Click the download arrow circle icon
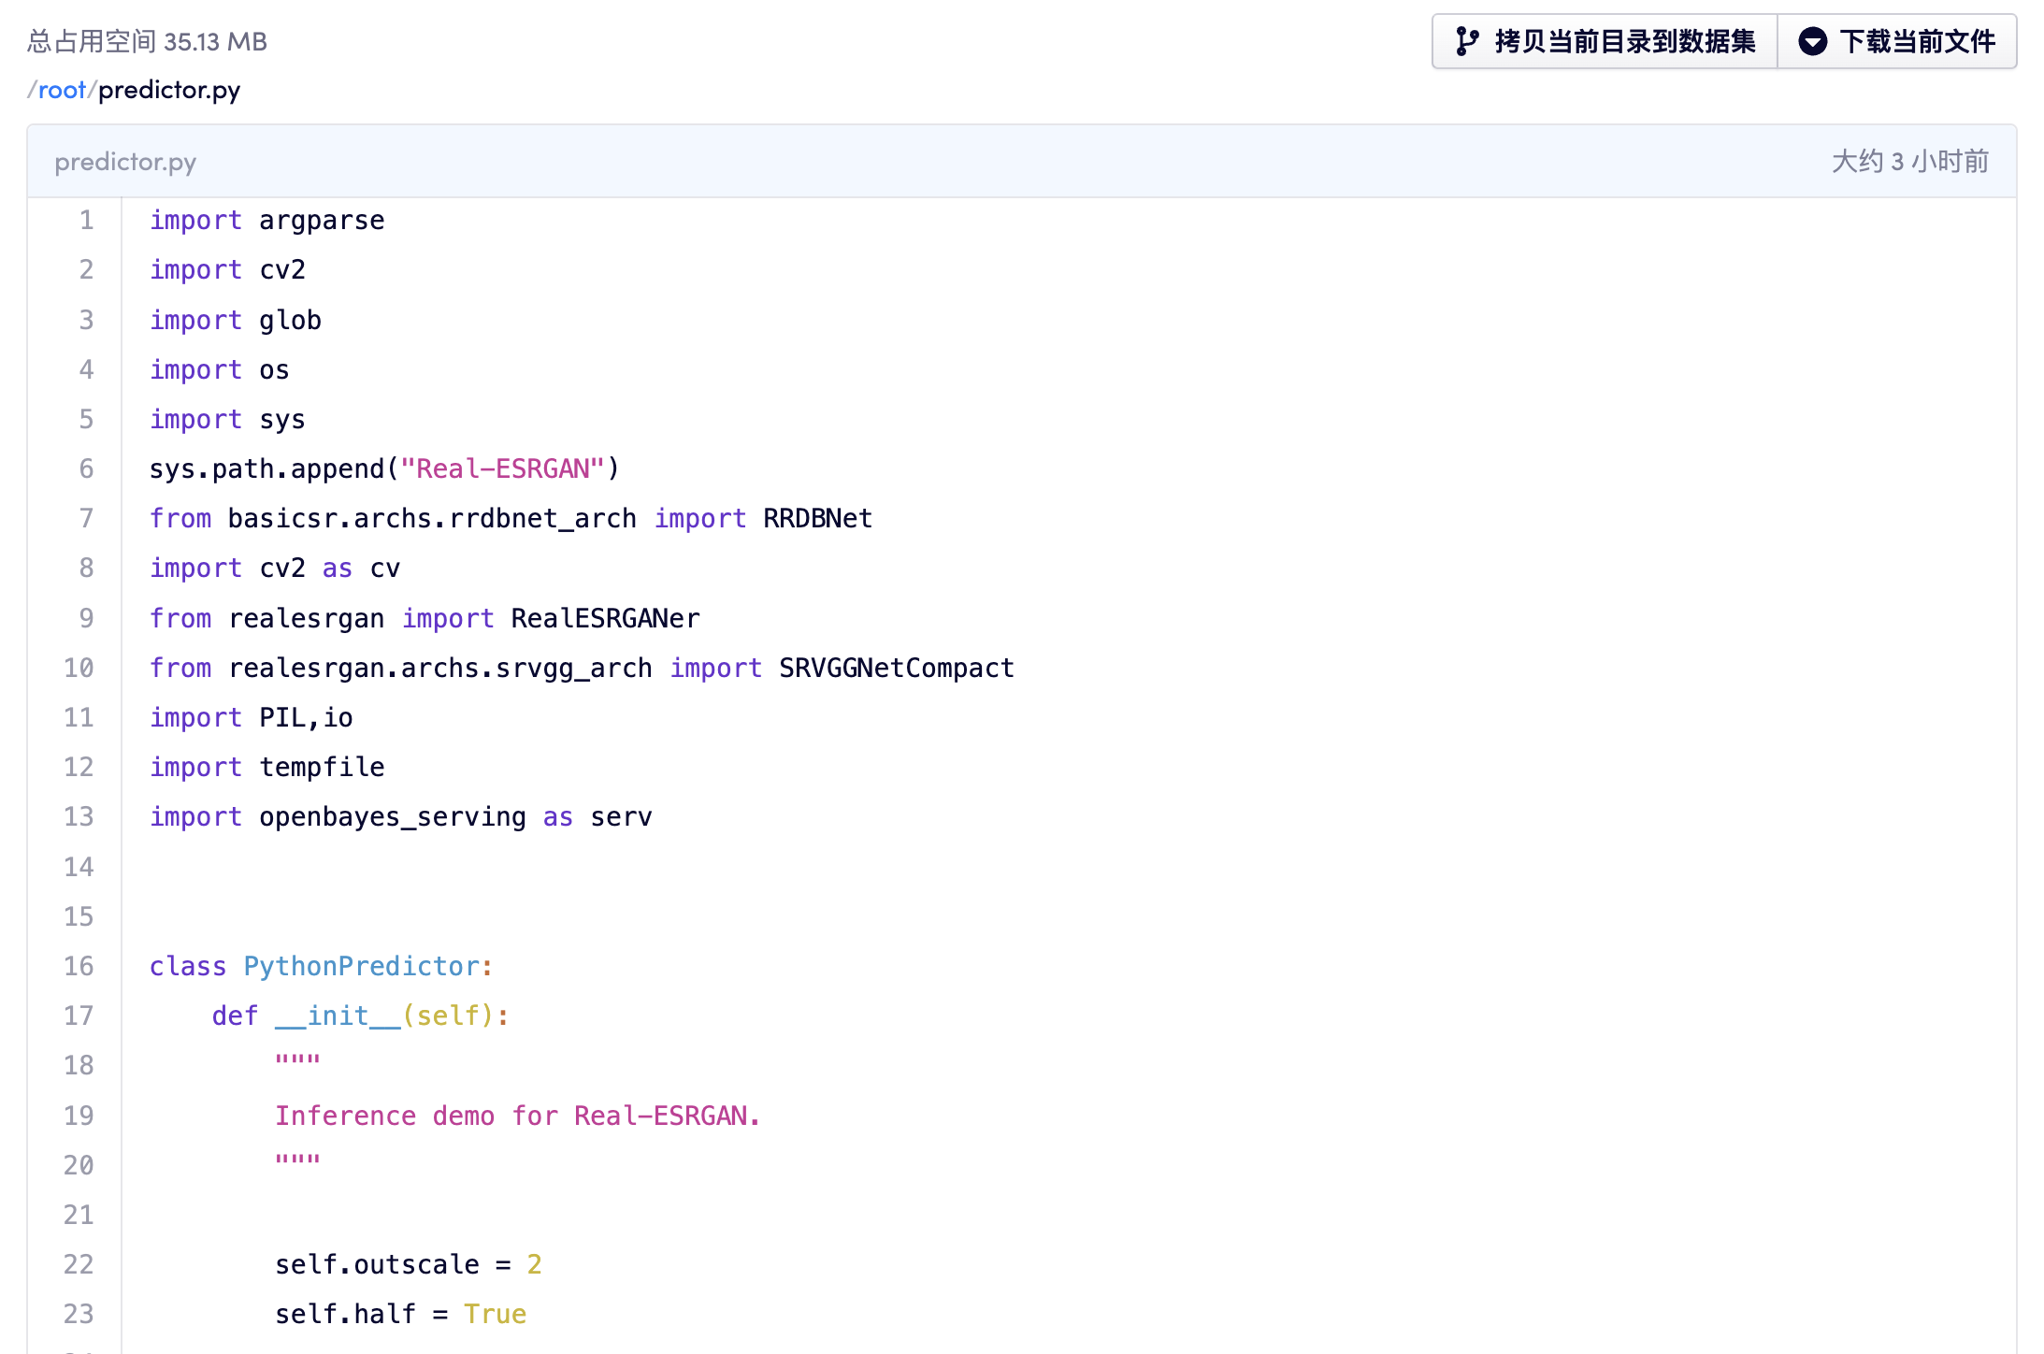The height and width of the screenshot is (1354, 2044). 1812,41
